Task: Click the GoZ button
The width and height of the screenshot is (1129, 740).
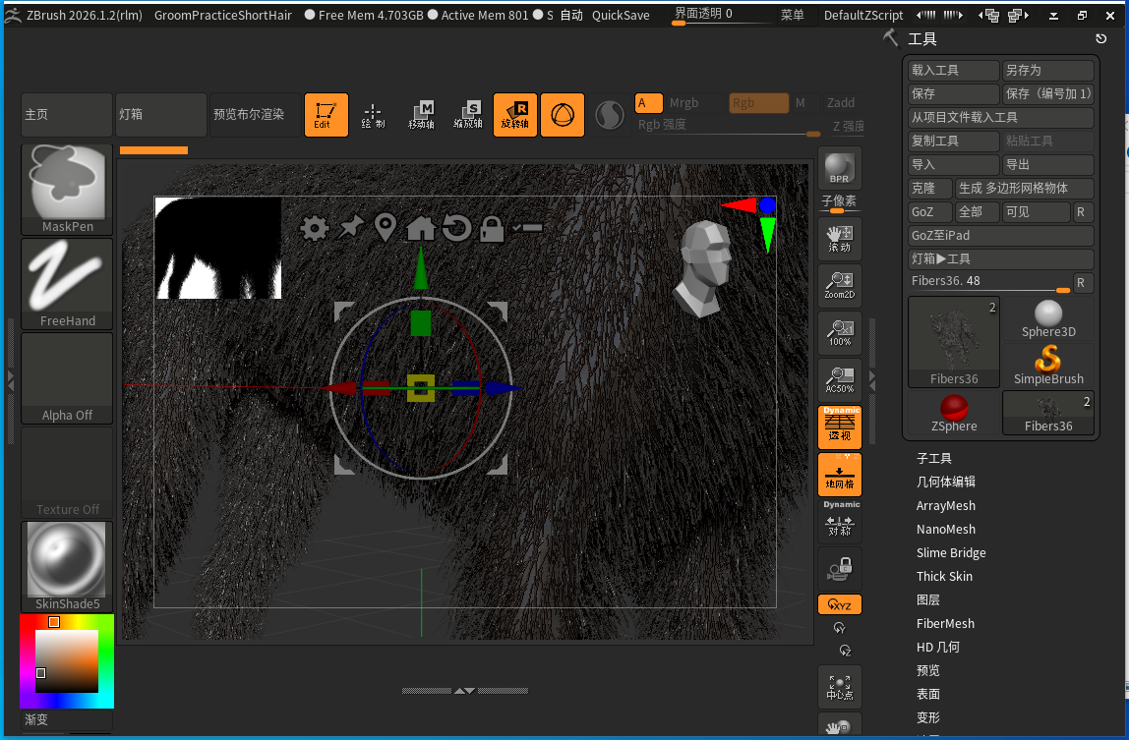Action: [x=928, y=211]
